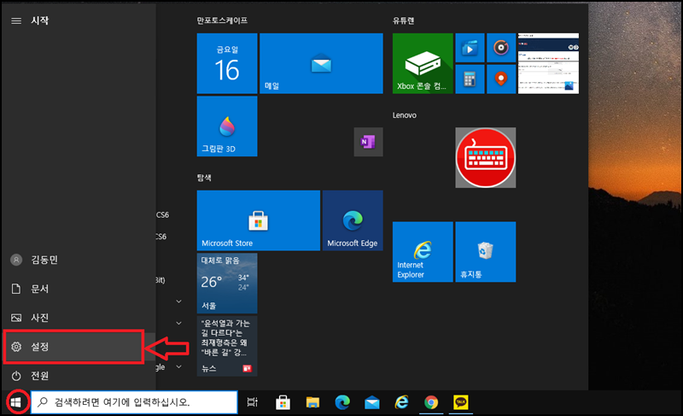Open the 메일 mail tile
This screenshot has height=416, width=683.
point(321,63)
